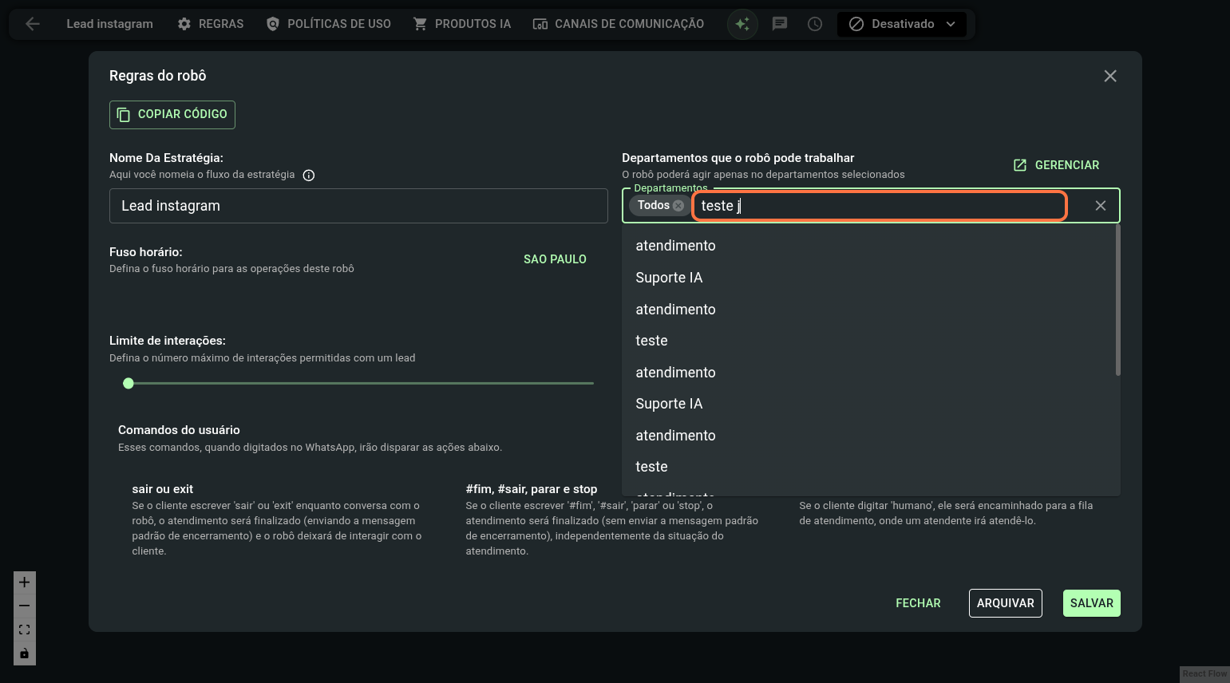Open the chat messages icon
Viewport: 1230px width, 683px height.
[x=780, y=24]
